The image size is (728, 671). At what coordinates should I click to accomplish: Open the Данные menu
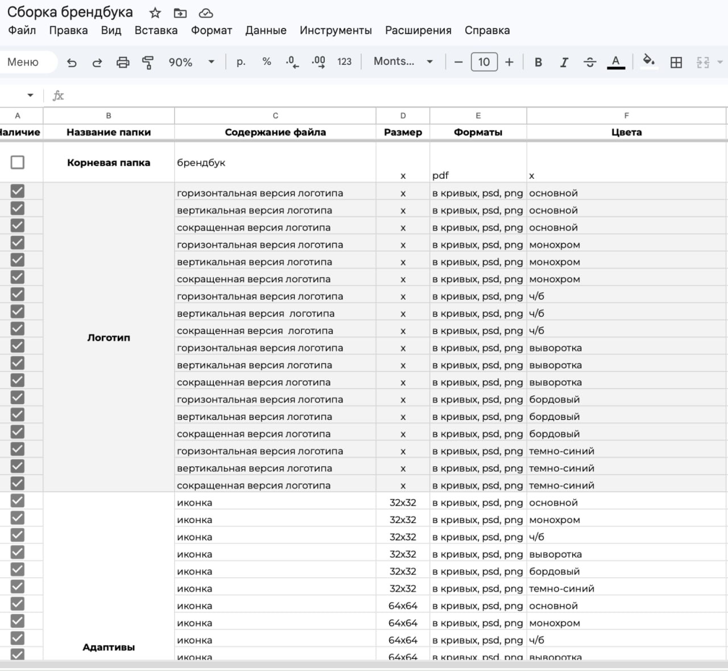pyautogui.click(x=266, y=31)
